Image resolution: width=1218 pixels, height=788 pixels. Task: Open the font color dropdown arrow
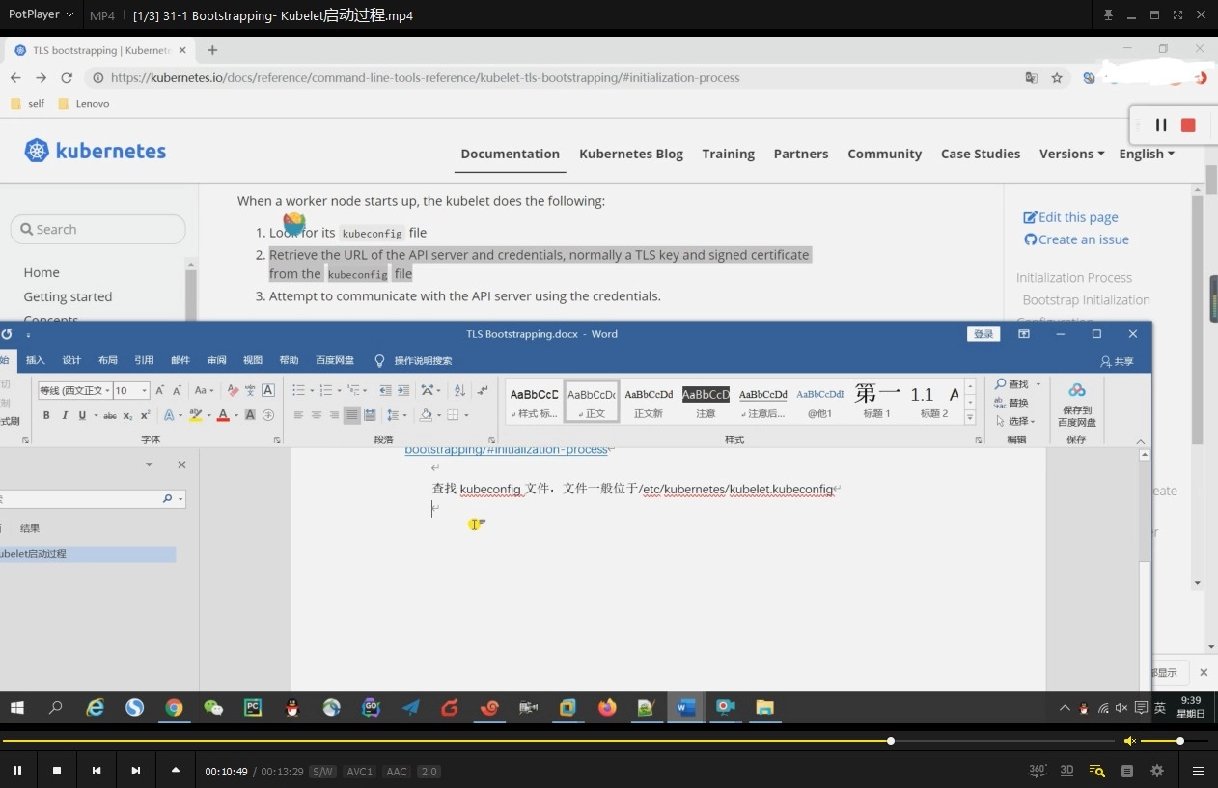click(x=235, y=414)
